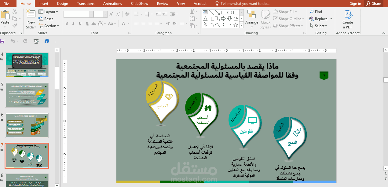388x187 pixels.
Task: Click the Copy icon in Clipboard group
Action: 15,19
